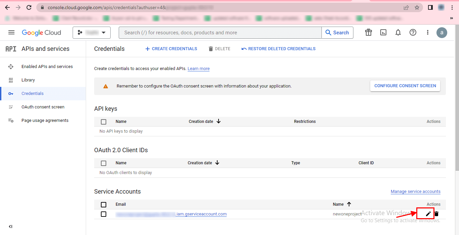Open the Learn more link

click(x=198, y=69)
